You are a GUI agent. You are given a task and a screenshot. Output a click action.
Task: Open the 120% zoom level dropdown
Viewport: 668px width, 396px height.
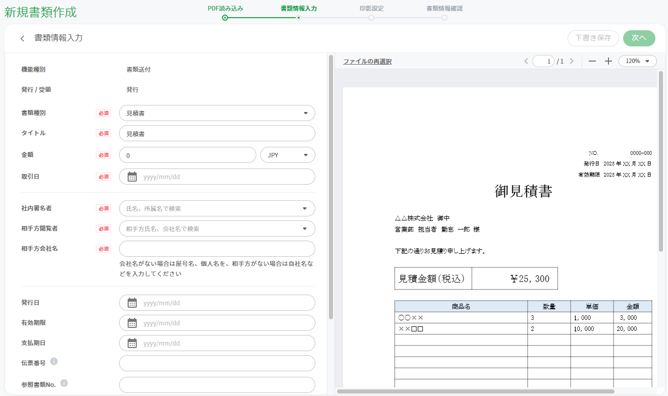pyautogui.click(x=638, y=61)
